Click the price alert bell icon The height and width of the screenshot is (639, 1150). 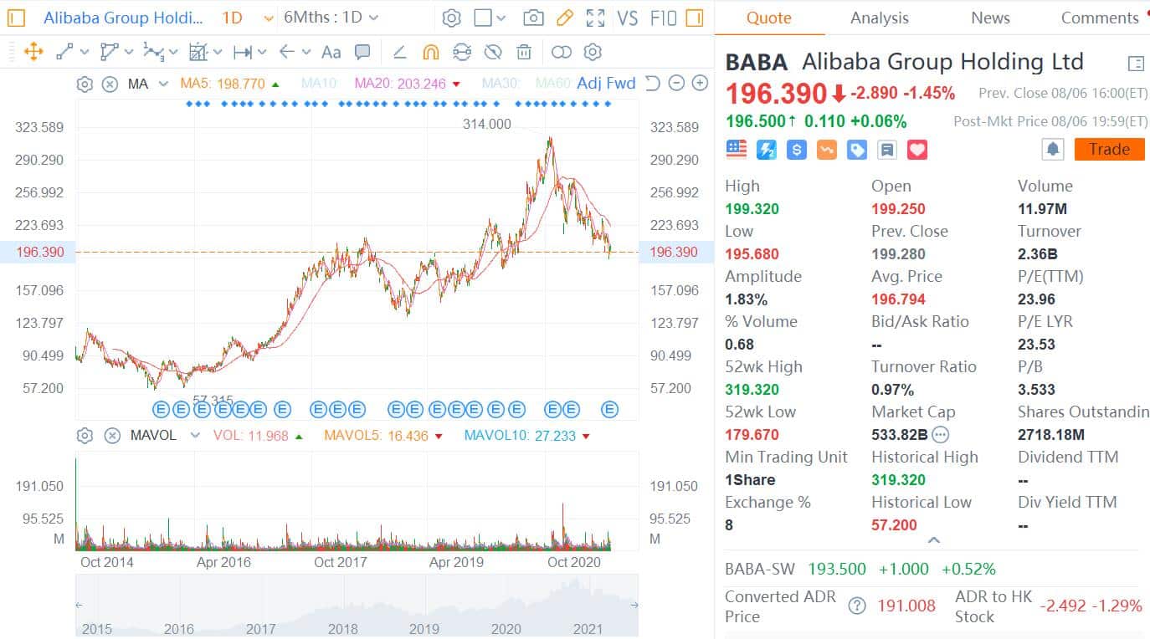point(1053,149)
